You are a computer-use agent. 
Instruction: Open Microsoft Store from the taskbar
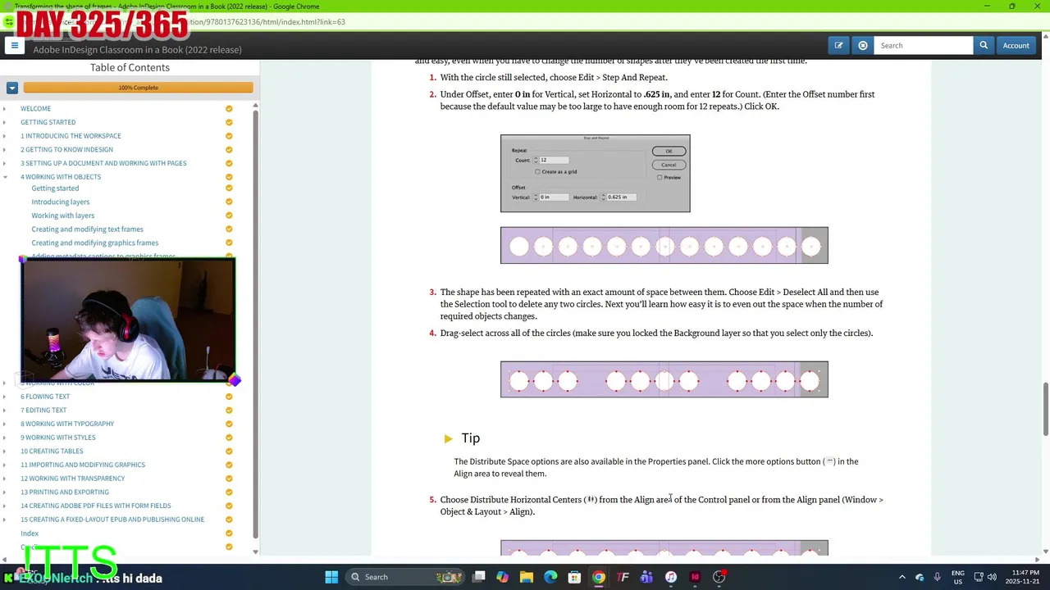click(x=574, y=577)
